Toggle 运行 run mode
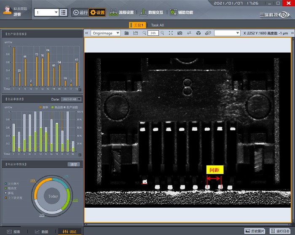Screen dimensions: 295x235 pos(80,13)
